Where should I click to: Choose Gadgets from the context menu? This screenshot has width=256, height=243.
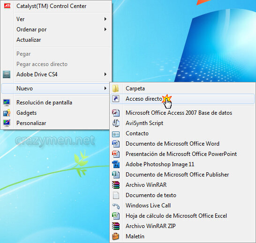[55, 113]
